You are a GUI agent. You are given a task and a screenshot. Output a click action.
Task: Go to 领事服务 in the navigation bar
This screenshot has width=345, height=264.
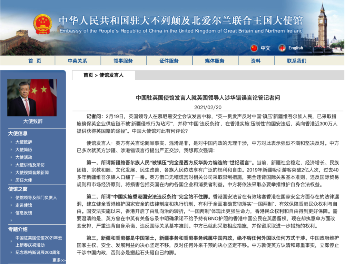point(123,61)
